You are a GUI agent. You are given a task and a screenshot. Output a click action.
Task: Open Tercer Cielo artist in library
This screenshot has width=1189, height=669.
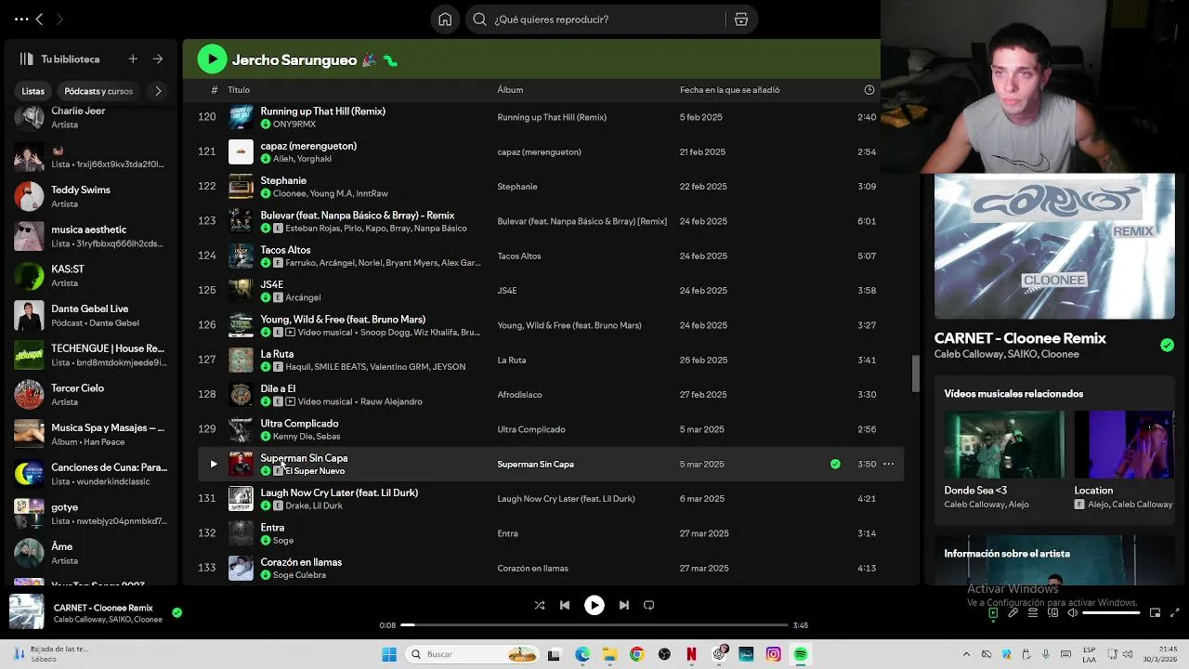91,394
